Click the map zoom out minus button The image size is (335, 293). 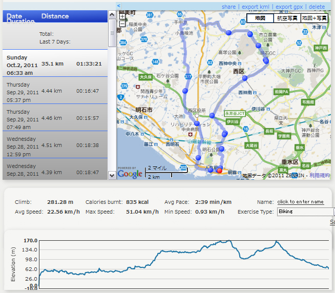(x=122, y=24)
